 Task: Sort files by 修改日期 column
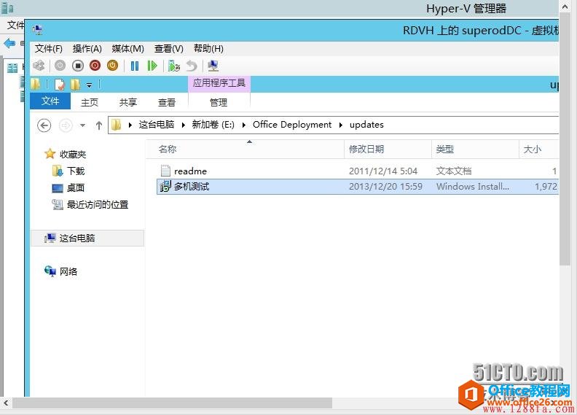pos(366,149)
